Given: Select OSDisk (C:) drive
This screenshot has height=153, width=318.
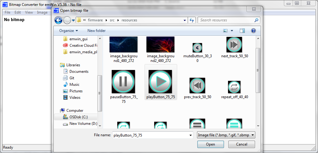Looking at the screenshot, I should (75, 117).
